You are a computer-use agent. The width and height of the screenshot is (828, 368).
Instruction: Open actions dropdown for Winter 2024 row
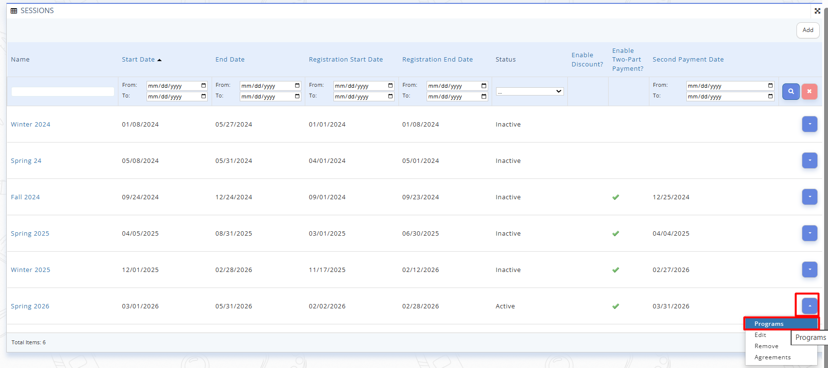(809, 124)
